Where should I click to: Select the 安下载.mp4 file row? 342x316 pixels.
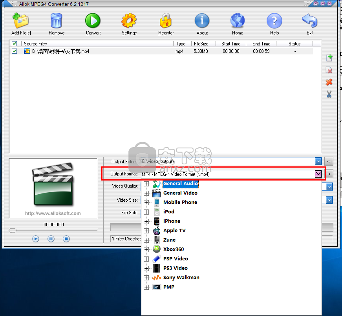(161, 51)
